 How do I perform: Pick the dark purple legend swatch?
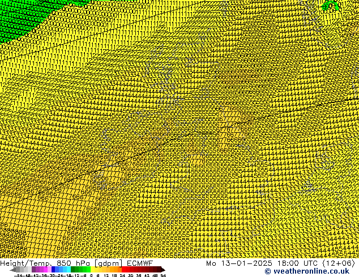[x=33, y=269]
